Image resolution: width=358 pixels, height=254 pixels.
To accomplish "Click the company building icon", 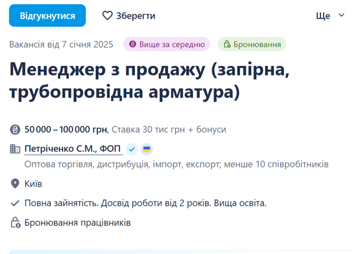I will coord(15,149).
